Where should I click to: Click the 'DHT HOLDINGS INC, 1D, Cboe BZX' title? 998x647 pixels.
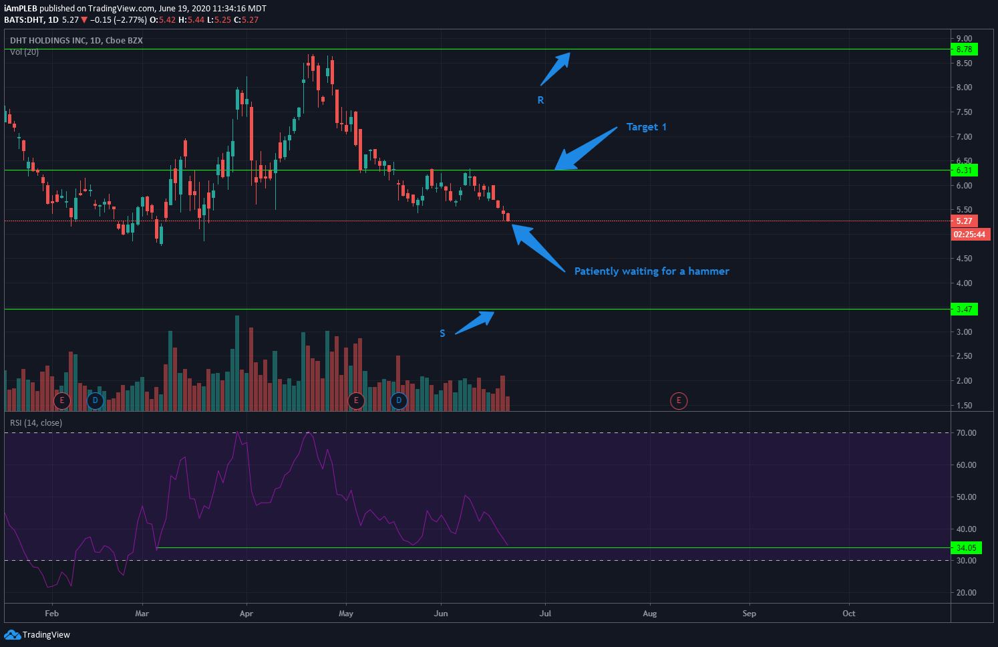click(x=76, y=41)
